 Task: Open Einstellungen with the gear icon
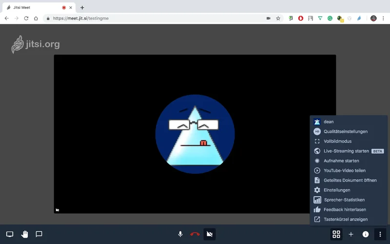tap(349, 190)
